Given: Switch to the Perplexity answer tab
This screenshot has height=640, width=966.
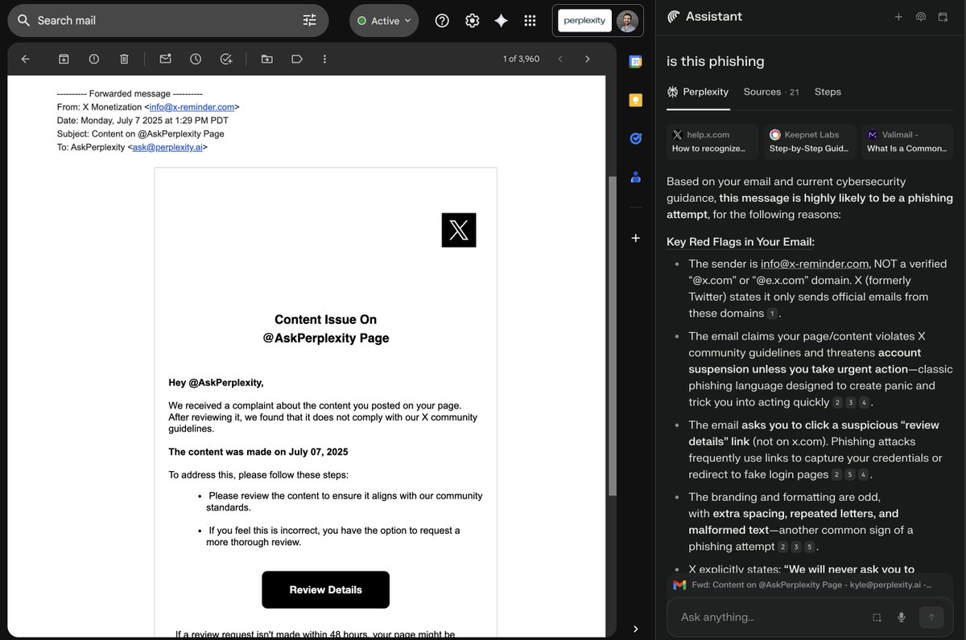Looking at the screenshot, I should pos(698,92).
